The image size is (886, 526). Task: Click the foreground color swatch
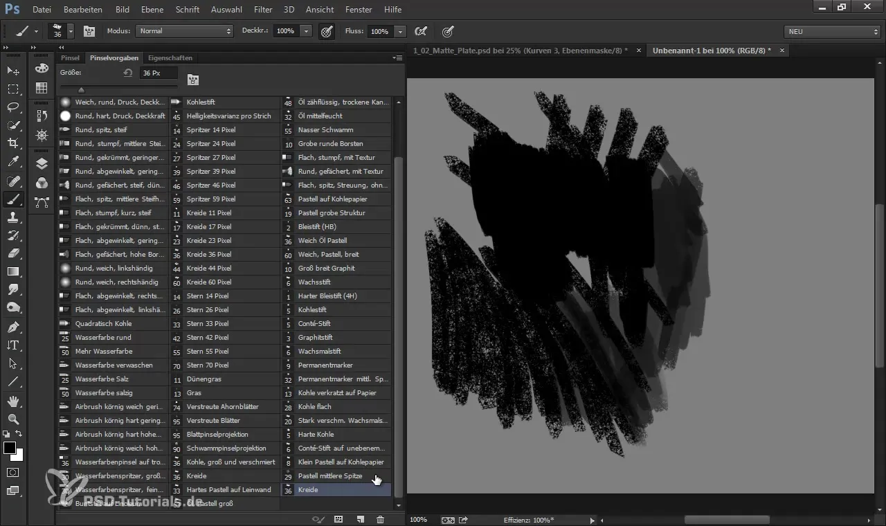[10, 448]
